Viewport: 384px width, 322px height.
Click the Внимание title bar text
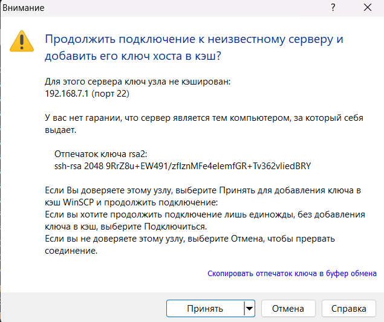pyautogui.click(x=22, y=8)
